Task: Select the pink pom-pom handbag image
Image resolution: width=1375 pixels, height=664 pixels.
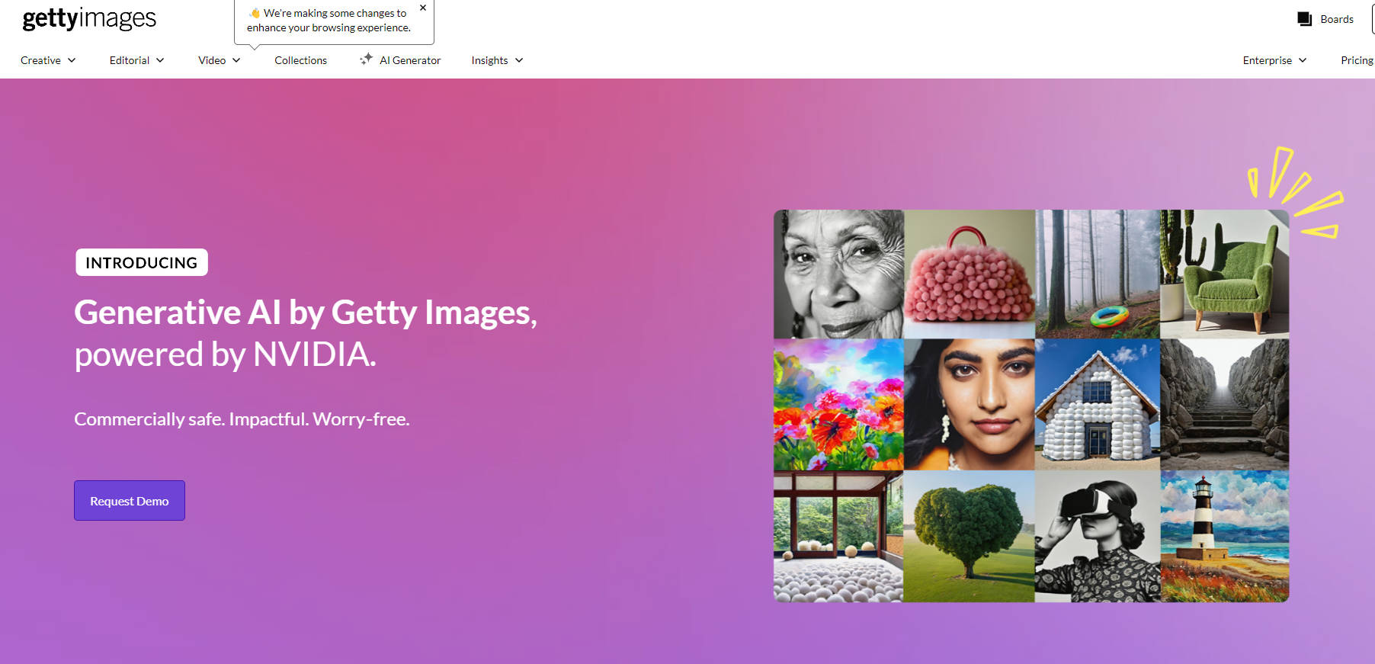Action: [970, 274]
